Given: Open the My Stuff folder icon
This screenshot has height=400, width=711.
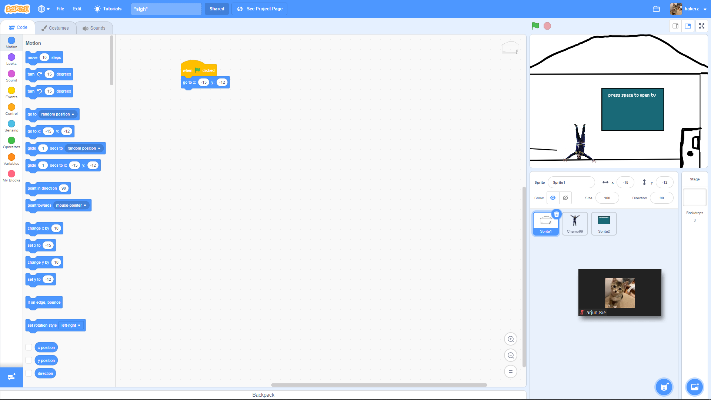Looking at the screenshot, I should (656, 9).
